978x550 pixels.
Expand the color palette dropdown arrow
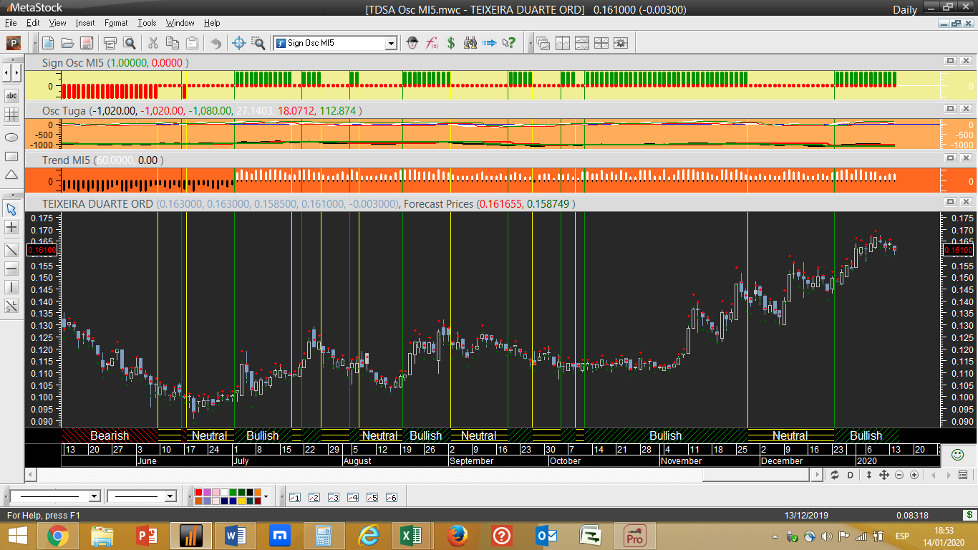[266, 496]
